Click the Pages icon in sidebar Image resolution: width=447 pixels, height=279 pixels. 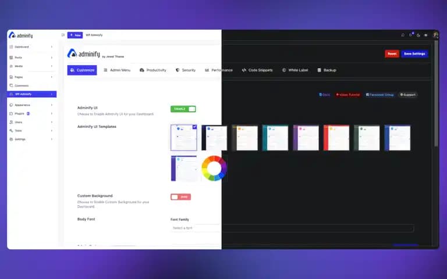click(11, 77)
